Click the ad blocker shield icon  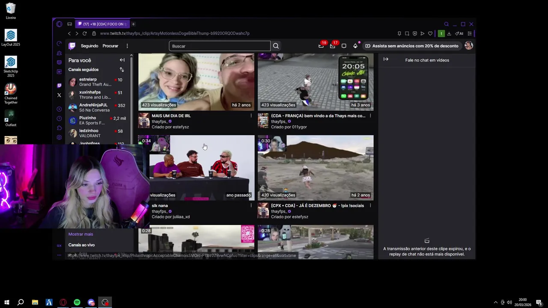pos(415,33)
